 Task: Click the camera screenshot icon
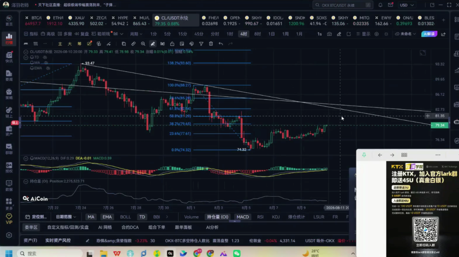329,34
